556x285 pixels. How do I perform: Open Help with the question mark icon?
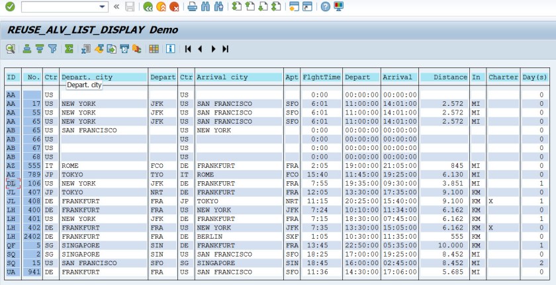click(325, 7)
